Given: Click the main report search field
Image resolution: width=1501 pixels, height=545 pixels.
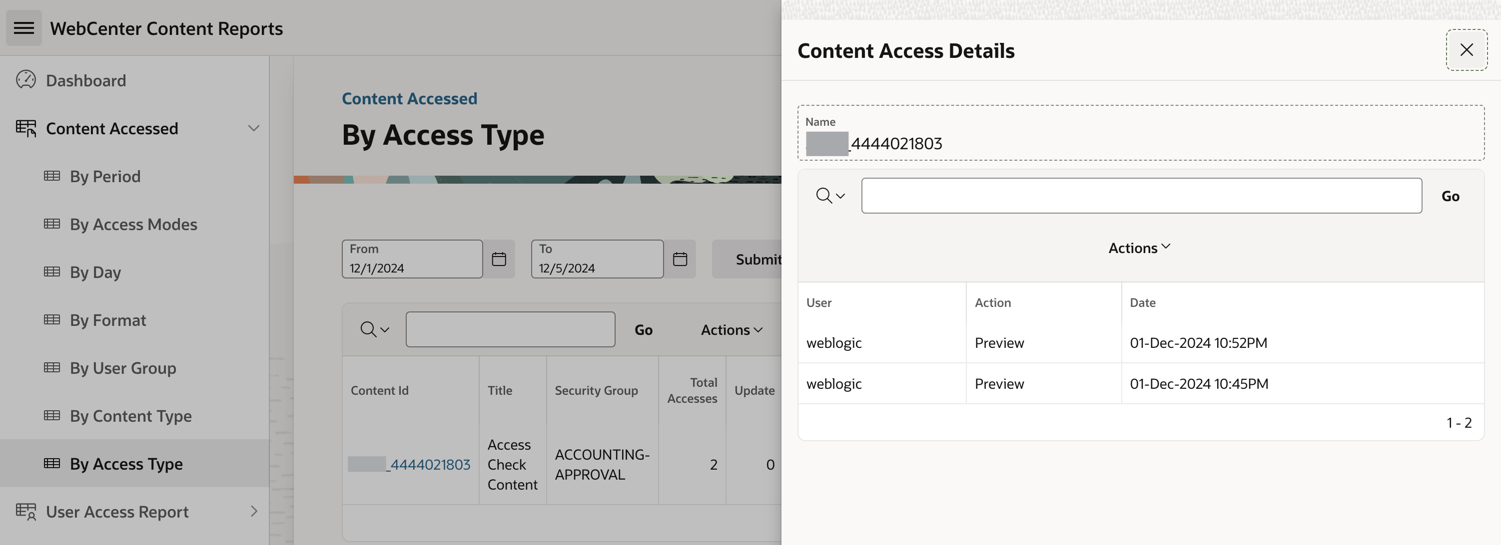Looking at the screenshot, I should pos(511,329).
